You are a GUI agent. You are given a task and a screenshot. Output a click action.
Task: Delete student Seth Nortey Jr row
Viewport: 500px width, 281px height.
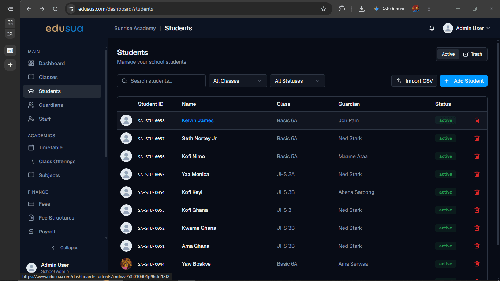point(477,138)
